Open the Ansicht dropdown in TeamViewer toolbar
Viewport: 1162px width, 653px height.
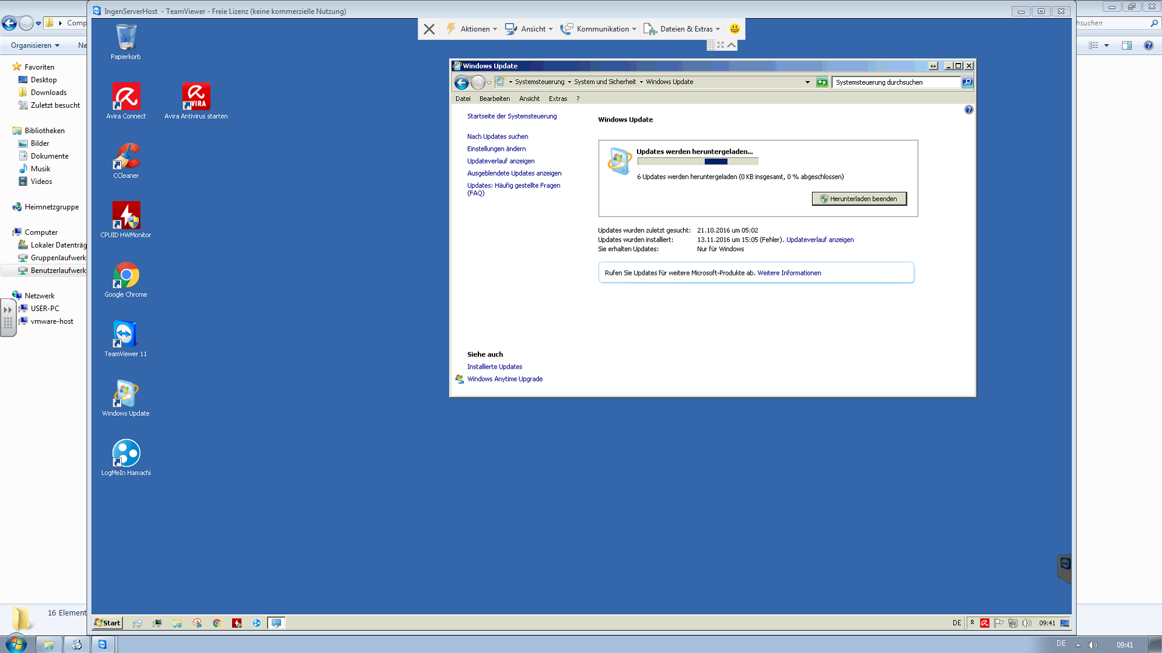529,29
